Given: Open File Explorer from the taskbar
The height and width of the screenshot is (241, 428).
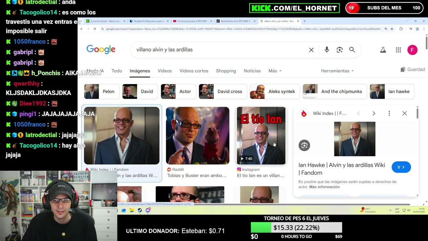Looking at the screenshot, I should coord(132,210).
